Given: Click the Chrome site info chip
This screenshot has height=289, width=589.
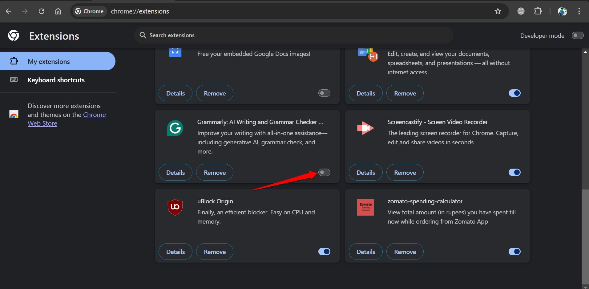Looking at the screenshot, I should coord(90,11).
